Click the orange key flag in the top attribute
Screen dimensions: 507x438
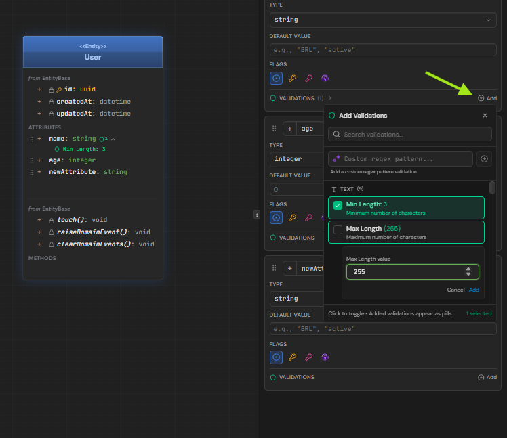pyautogui.click(x=292, y=78)
